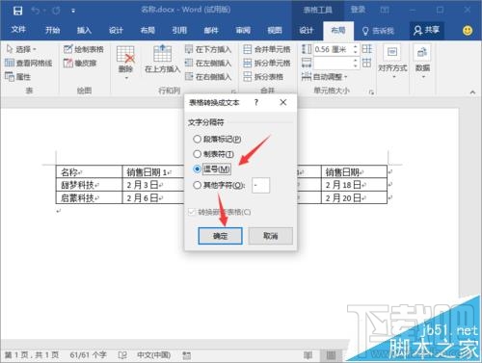Click the 甜梦科技 table cell
482x363 pixels.
pyautogui.click(x=89, y=185)
